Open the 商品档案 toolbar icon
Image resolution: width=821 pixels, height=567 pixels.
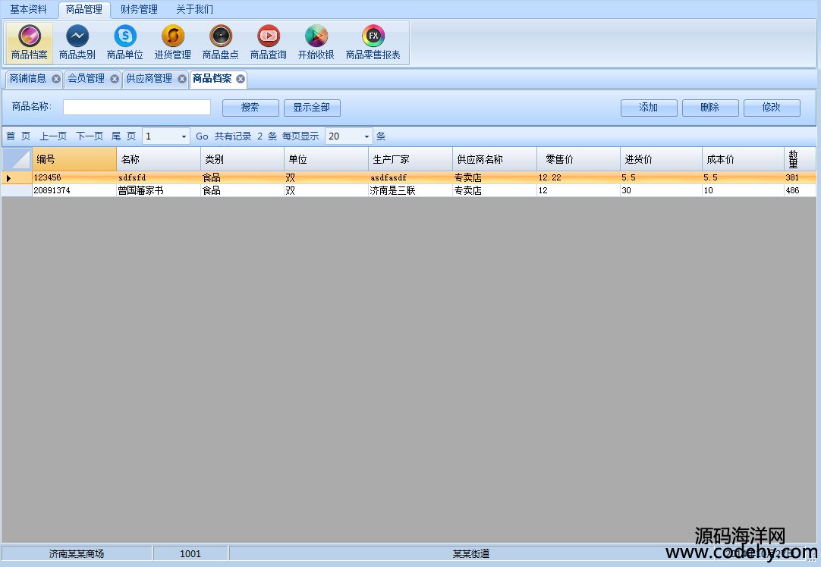(30, 42)
